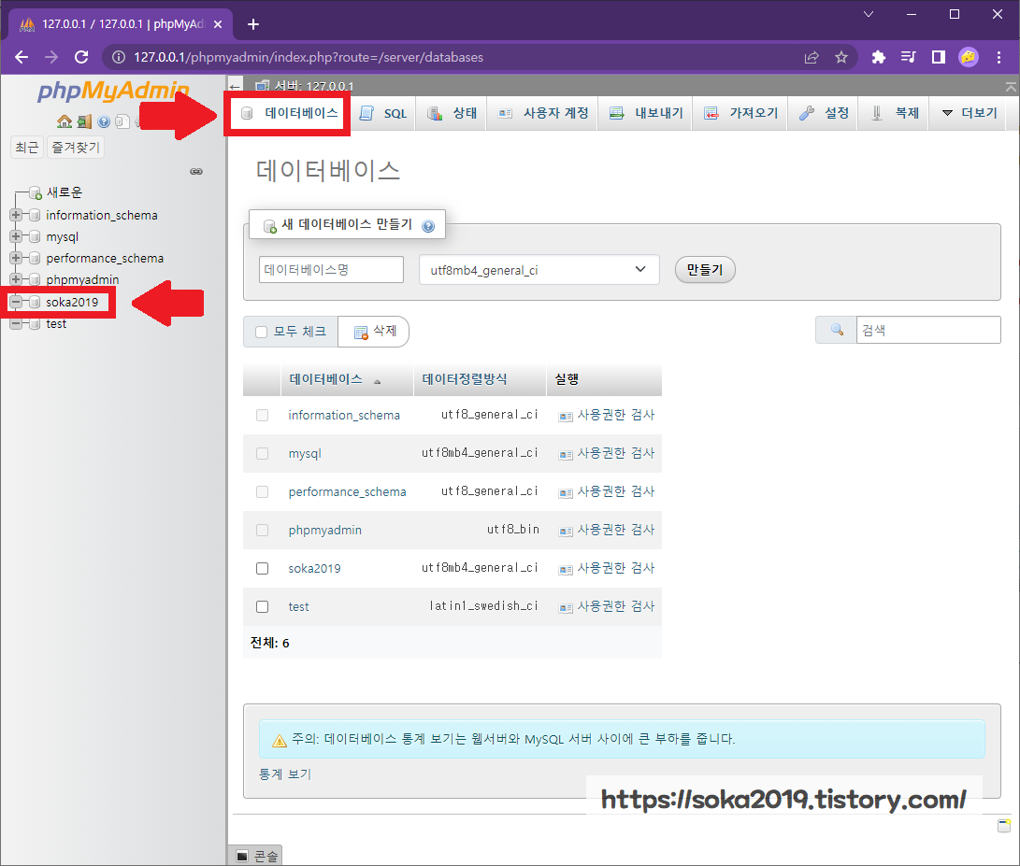Open the phpMyAdmin home icon

coord(65,121)
